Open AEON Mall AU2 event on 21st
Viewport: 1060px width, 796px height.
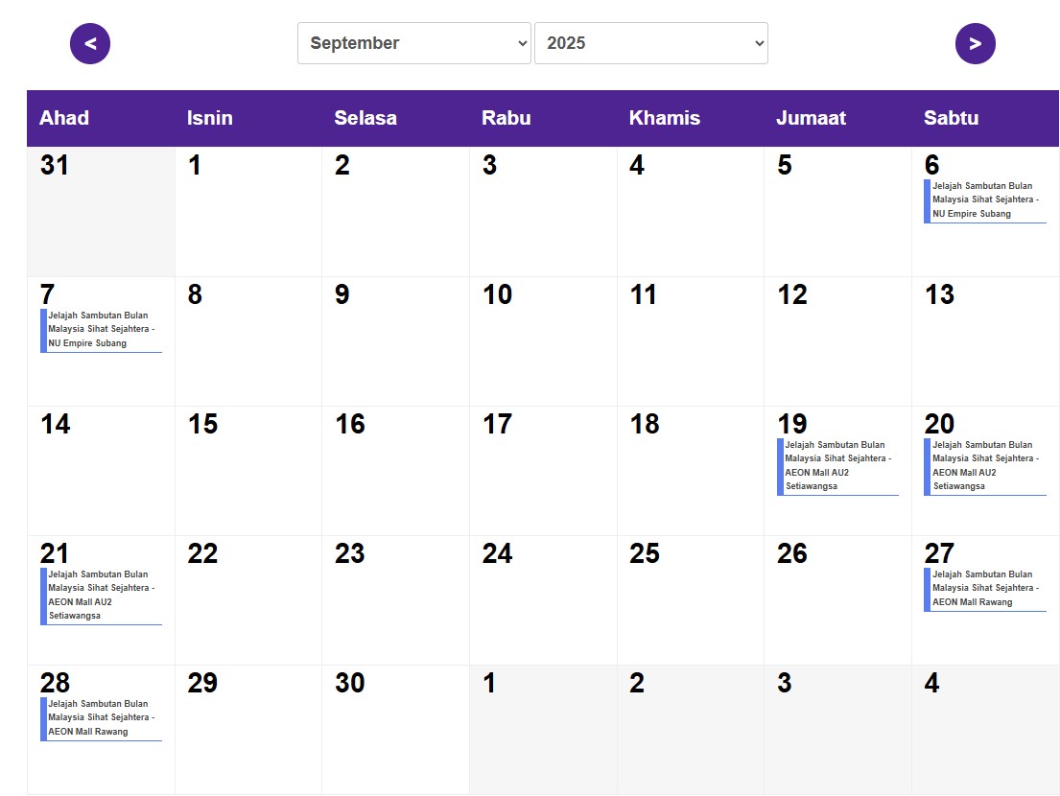101,596
